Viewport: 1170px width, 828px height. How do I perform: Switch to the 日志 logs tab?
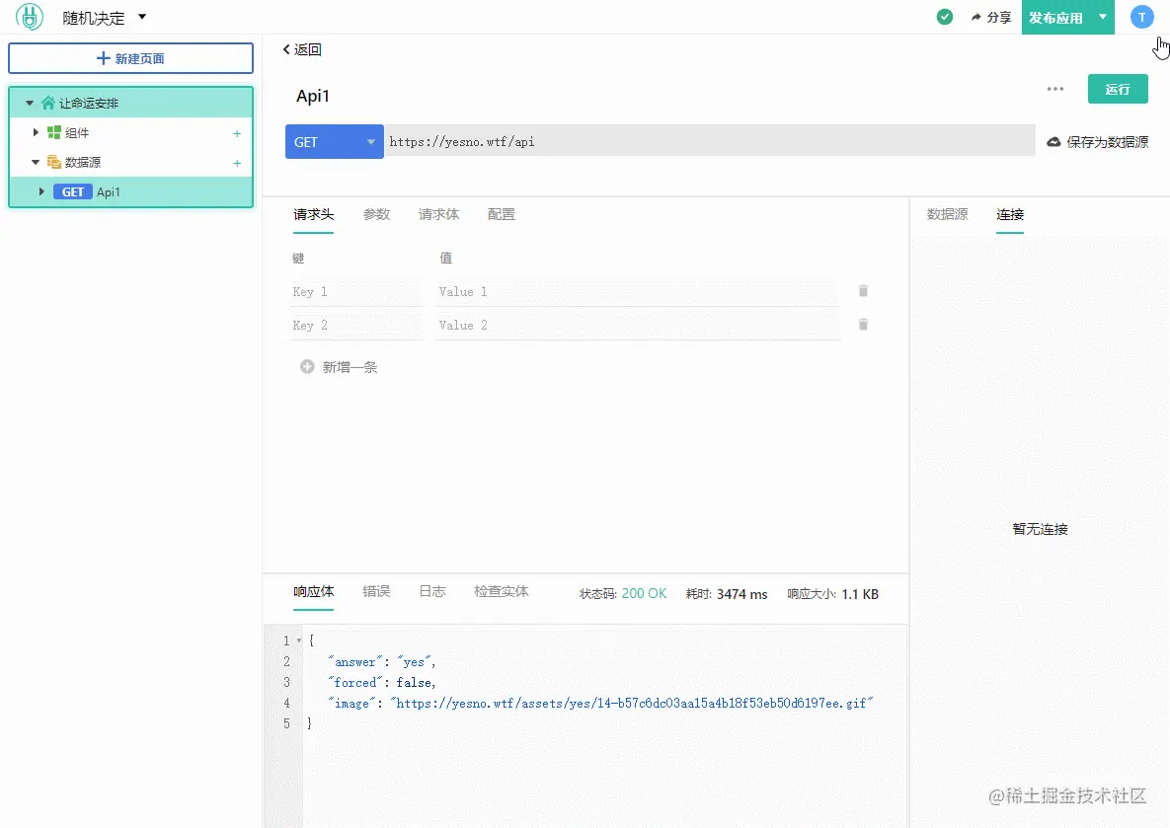click(432, 591)
